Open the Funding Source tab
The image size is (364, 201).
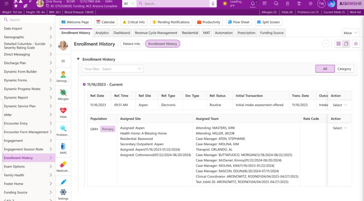tap(272, 33)
